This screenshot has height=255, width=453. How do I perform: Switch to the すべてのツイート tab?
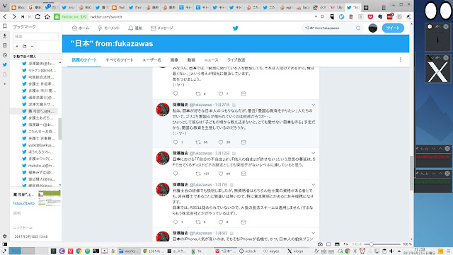pos(120,59)
